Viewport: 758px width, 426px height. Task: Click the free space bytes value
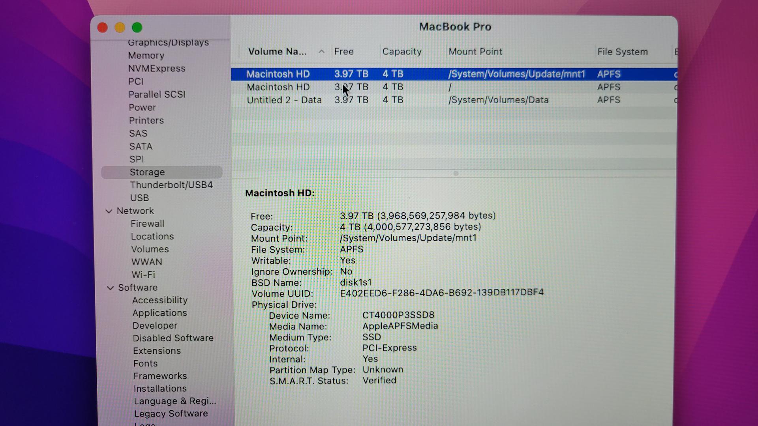418,216
